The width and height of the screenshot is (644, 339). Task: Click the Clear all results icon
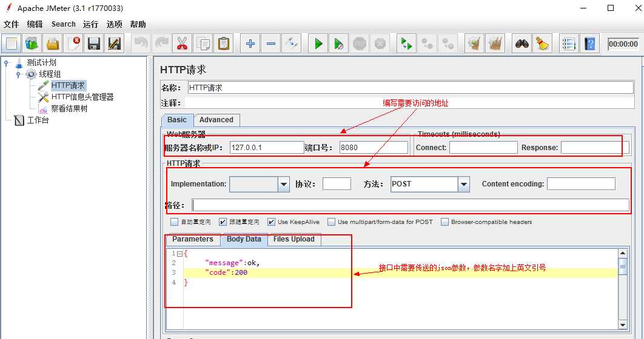495,44
